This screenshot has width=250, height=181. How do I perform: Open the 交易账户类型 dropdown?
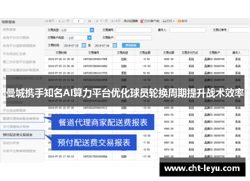(89, 38)
